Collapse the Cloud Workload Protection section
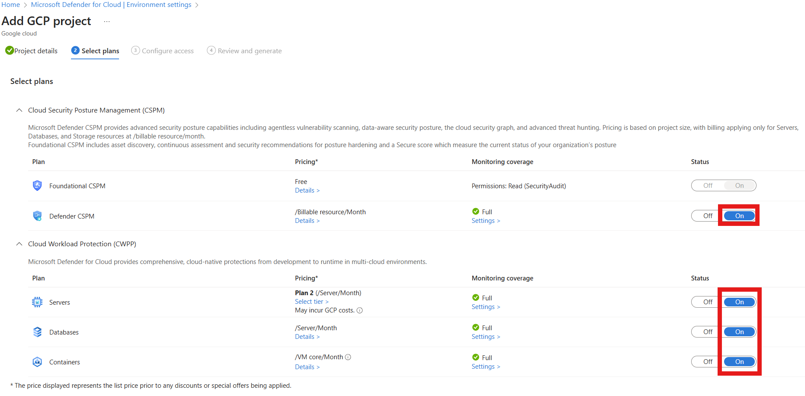The width and height of the screenshot is (805, 396). coord(19,244)
